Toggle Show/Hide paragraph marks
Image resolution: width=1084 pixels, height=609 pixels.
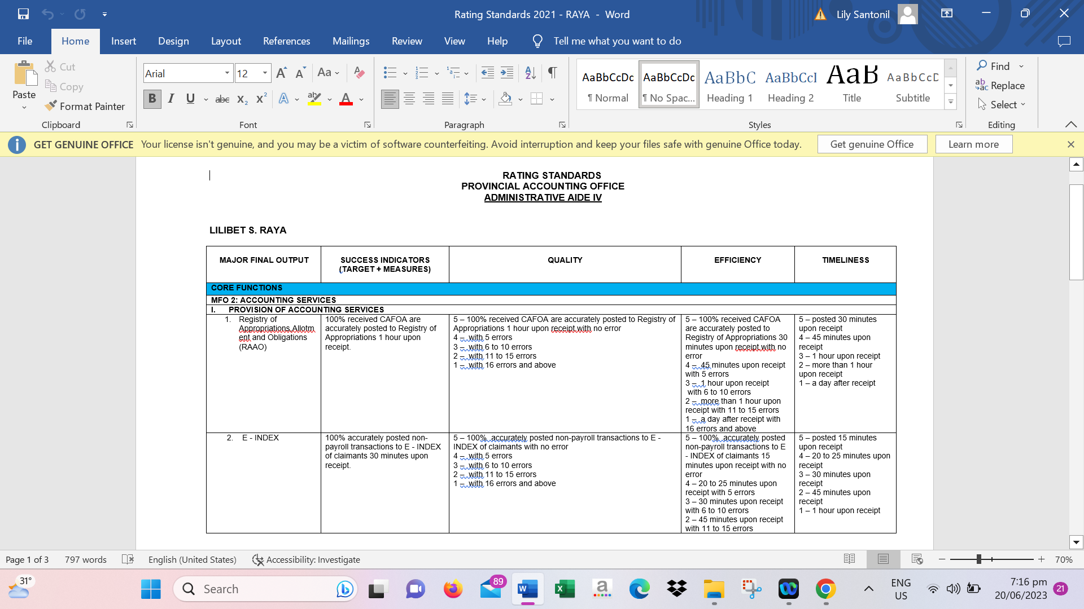pyautogui.click(x=552, y=73)
